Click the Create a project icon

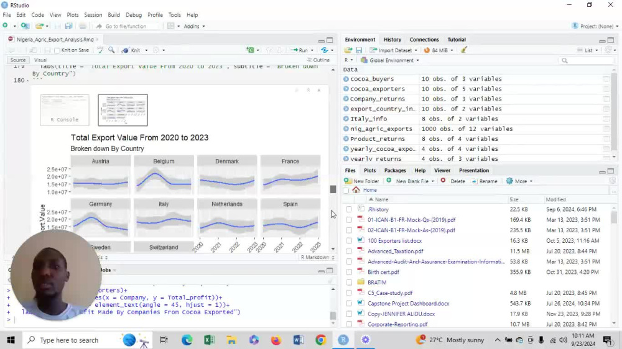pyautogui.click(x=25, y=25)
